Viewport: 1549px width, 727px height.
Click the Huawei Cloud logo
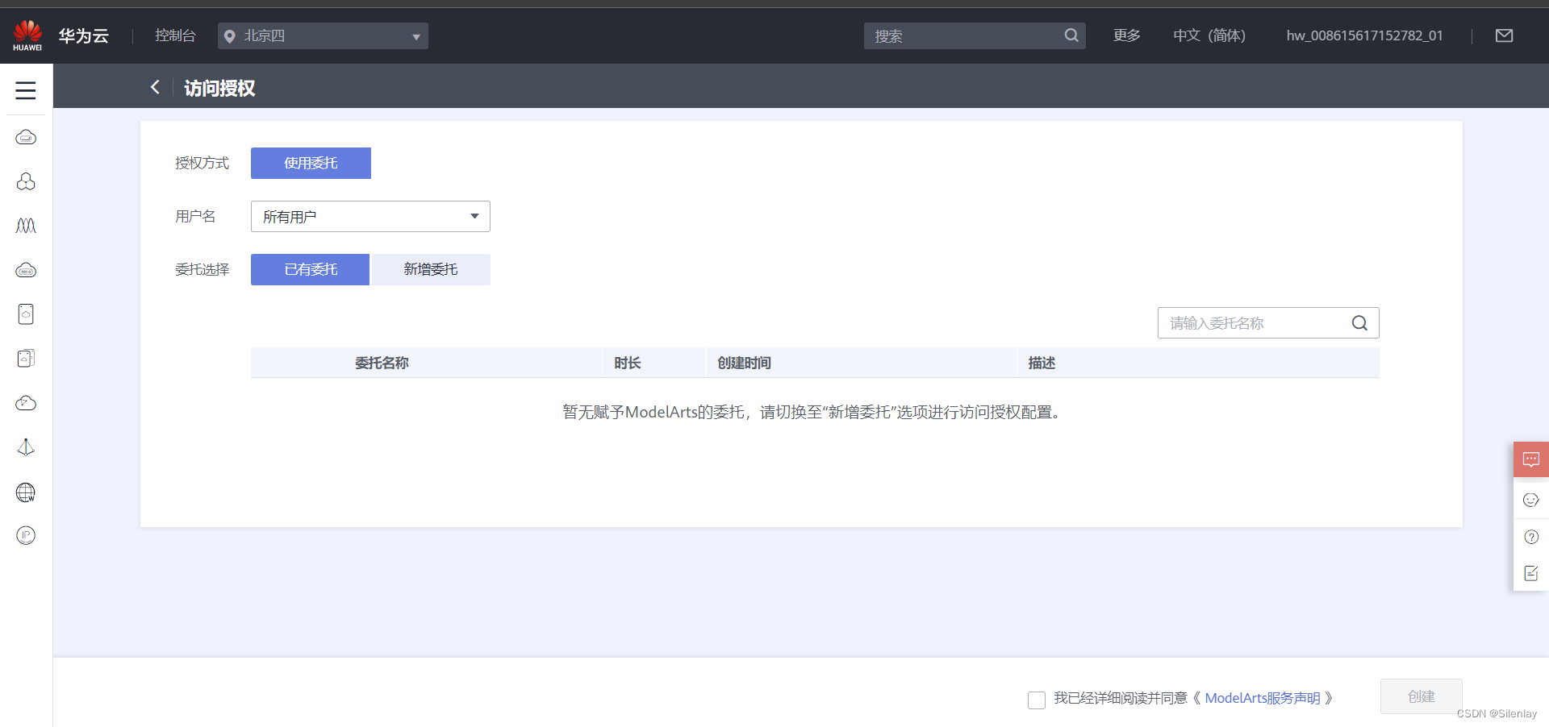(x=27, y=35)
